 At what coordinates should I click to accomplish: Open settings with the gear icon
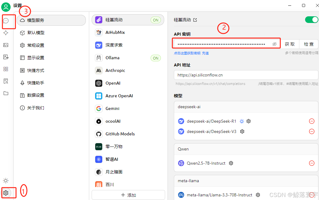click(6, 193)
